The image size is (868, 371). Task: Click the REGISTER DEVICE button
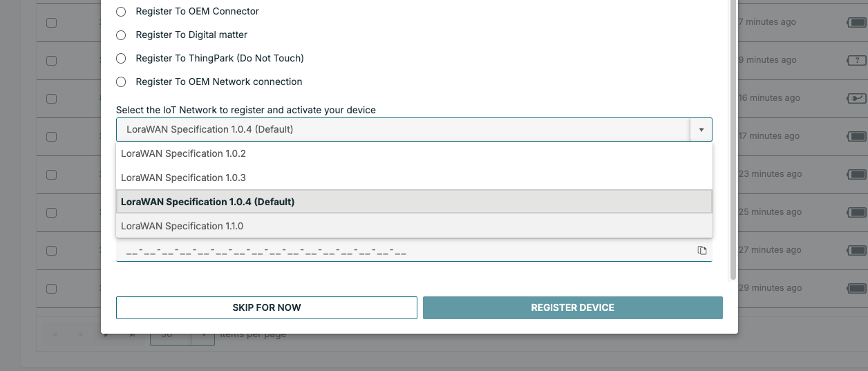click(572, 308)
